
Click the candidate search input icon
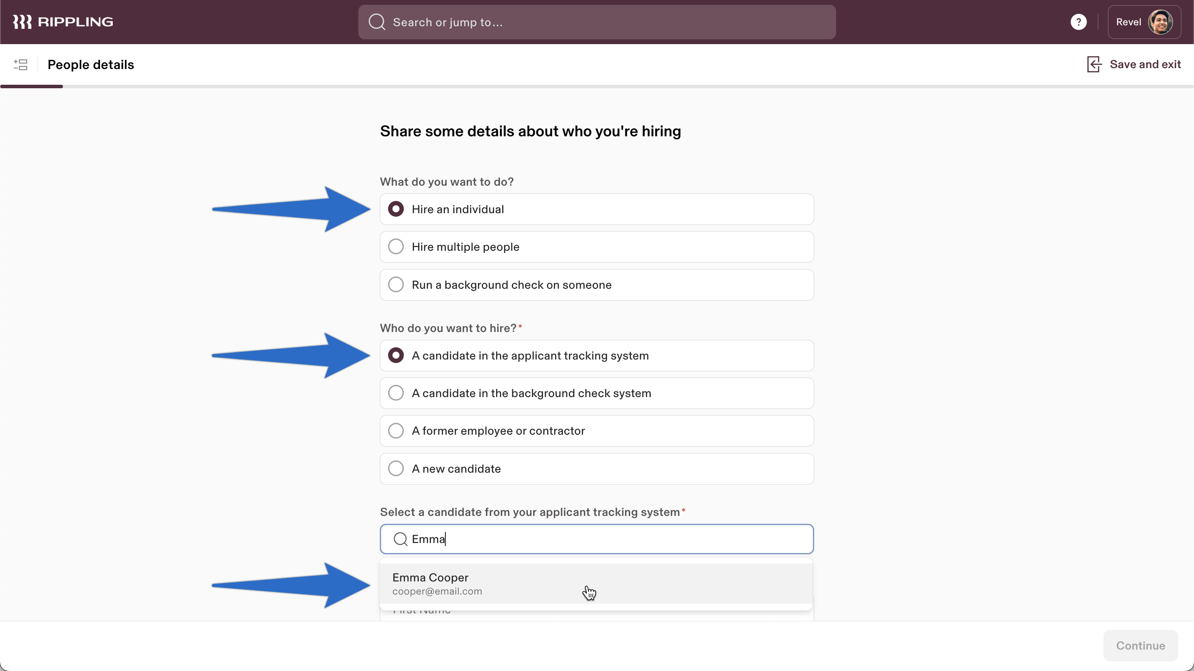[x=400, y=539]
